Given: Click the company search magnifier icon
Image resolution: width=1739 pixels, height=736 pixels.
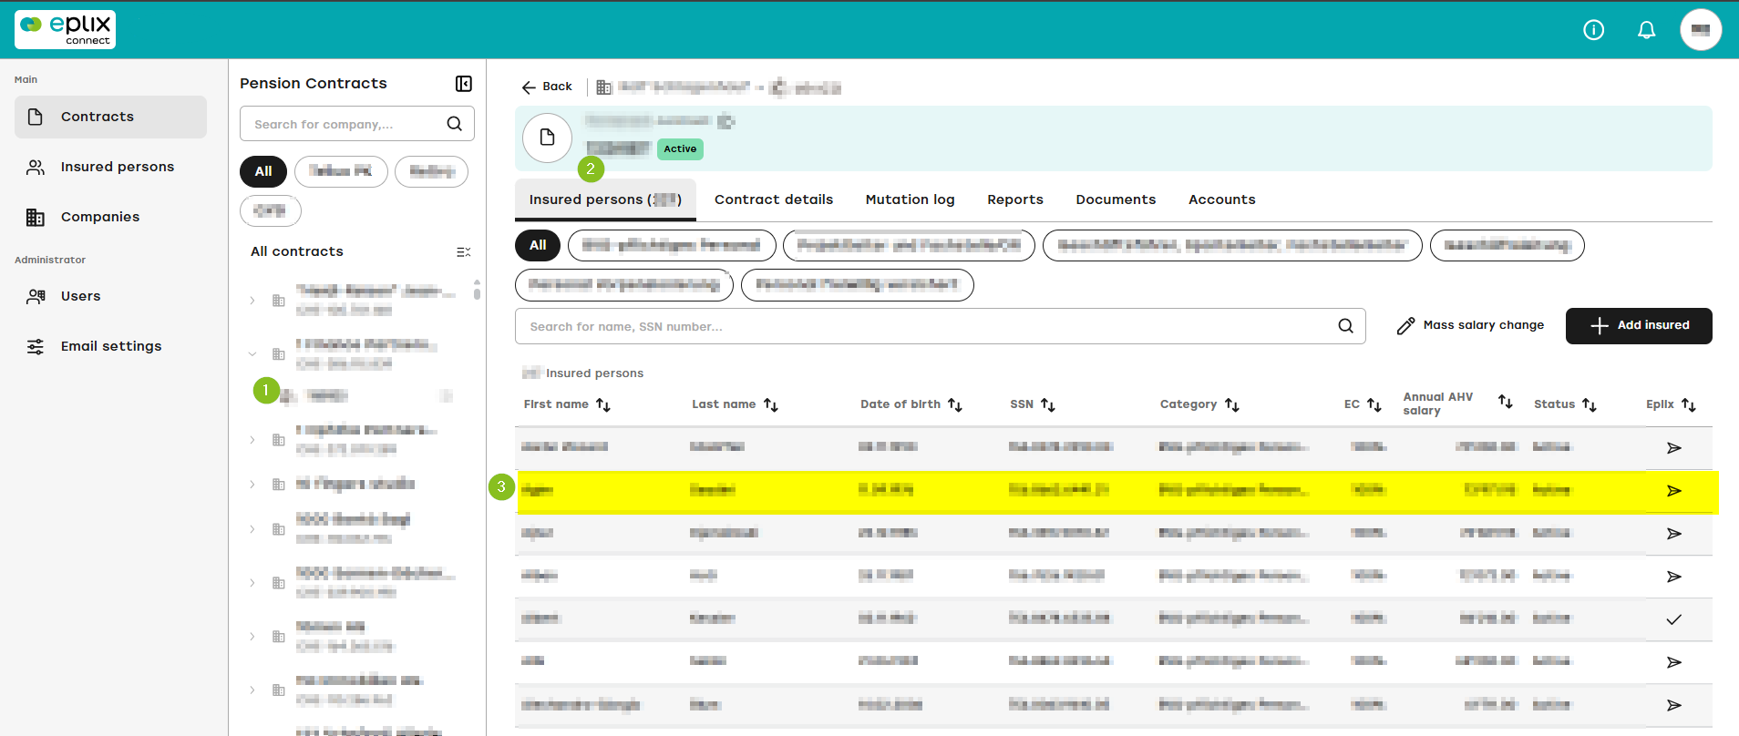Looking at the screenshot, I should click(454, 124).
